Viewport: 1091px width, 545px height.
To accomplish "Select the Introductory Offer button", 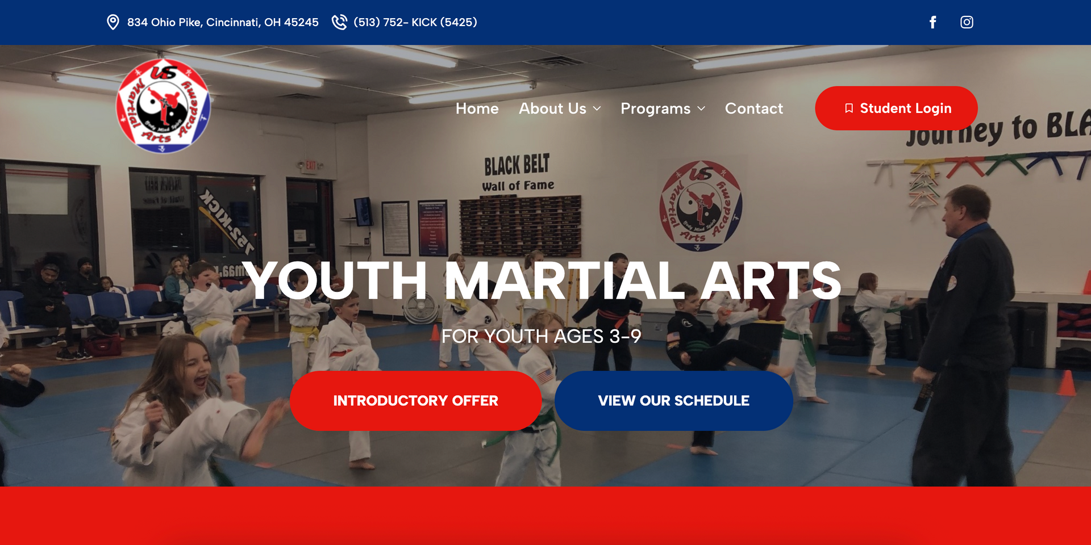I will [x=415, y=401].
